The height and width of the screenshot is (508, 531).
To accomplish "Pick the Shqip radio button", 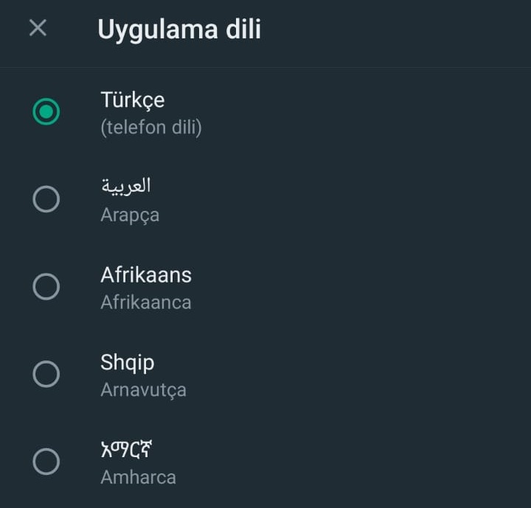I will pos(46,375).
